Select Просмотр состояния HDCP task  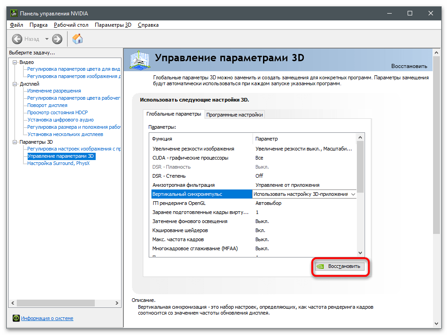click(x=58, y=112)
